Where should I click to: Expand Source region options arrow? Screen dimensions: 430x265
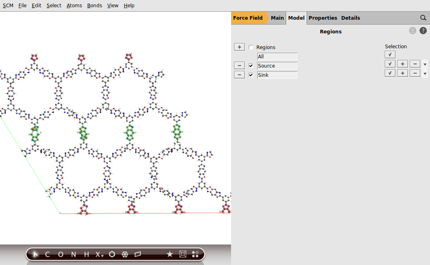click(x=425, y=64)
